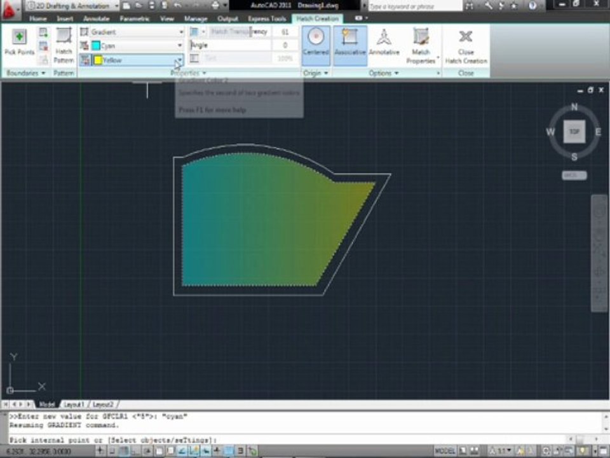
Task: Open the Hatch Pattern gallery
Action: click(64, 46)
